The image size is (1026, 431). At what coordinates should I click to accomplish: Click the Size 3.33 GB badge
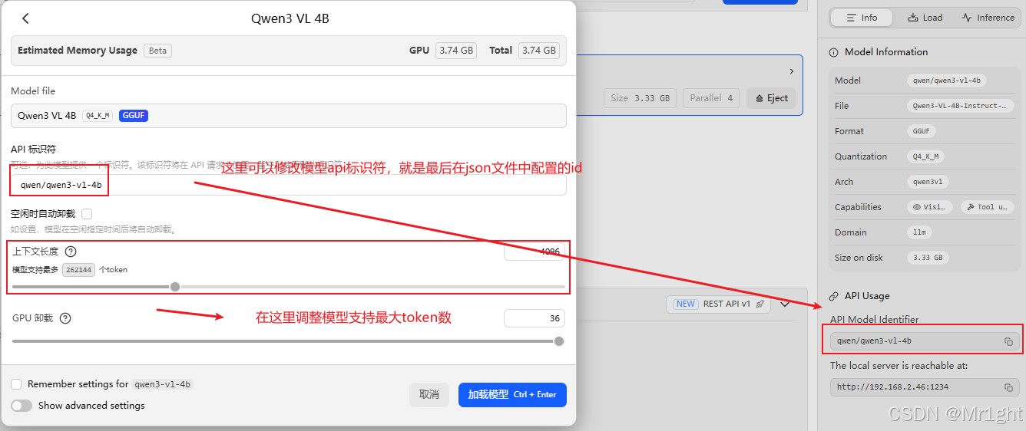pos(640,98)
